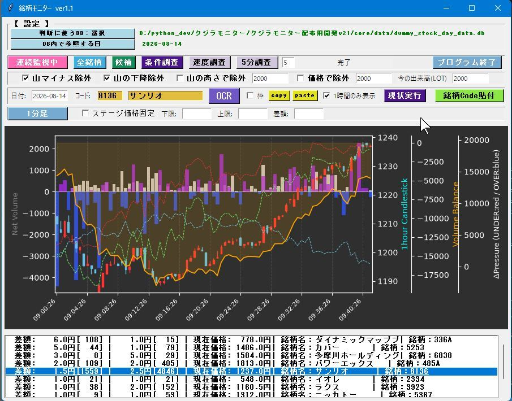This screenshot has width=512, height=401.
Task: Select list row for 多摩川ホールディング 6838
Action: click(x=251, y=355)
